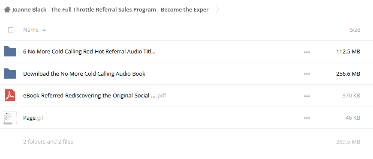Viewport: 373px width, 159px height.
Task: Open the Page.gif file name
Action: coord(33,118)
